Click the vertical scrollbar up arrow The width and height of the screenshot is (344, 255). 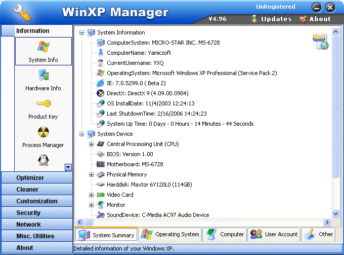336,32
